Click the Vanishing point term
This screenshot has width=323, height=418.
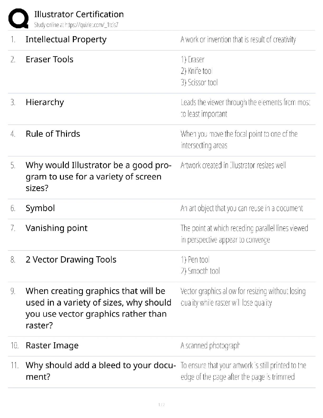(x=56, y=228)
